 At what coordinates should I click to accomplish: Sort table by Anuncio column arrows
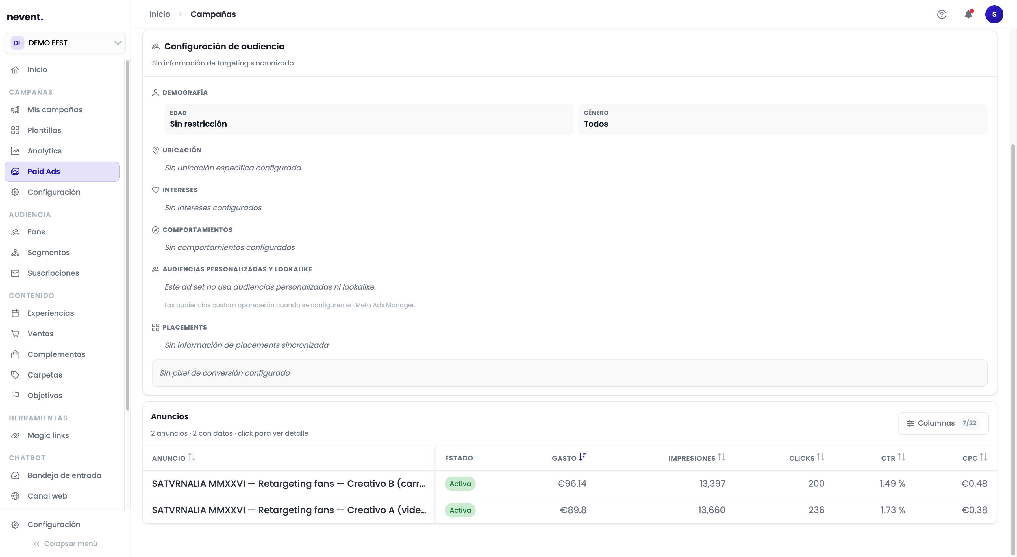[192, 457]
